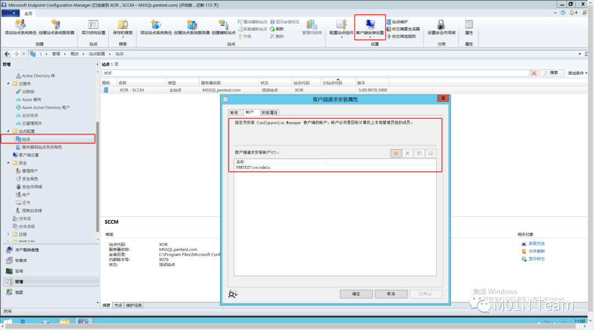
Task: Collapse the 安全 folder
Action: click(8, 163)
